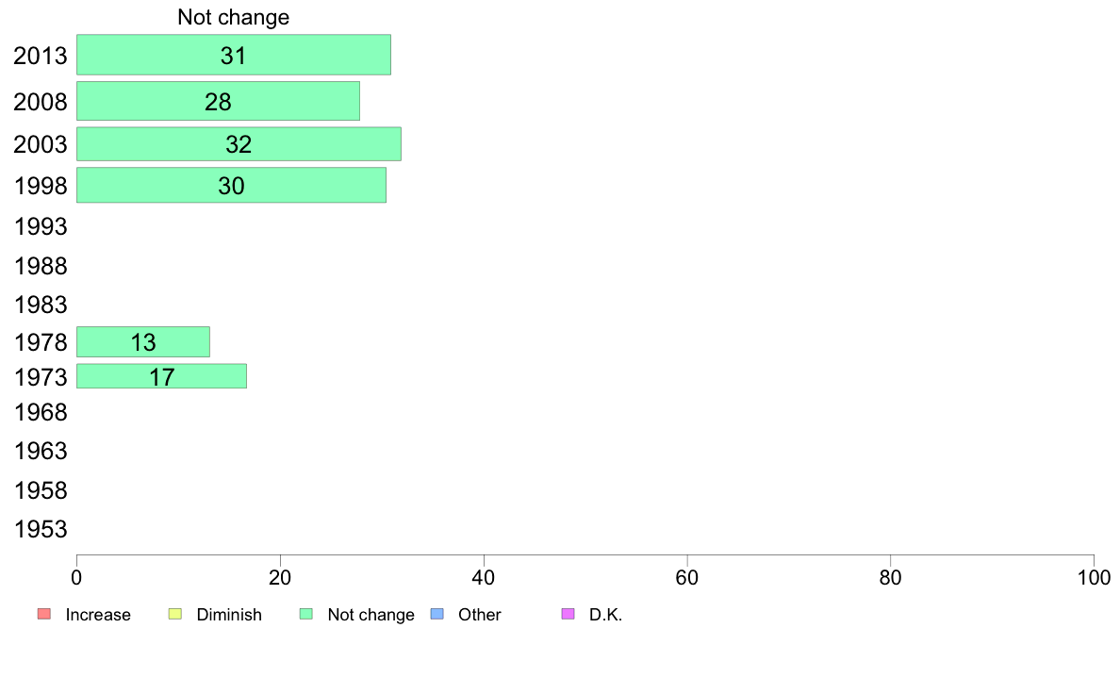
Task: Click the Not change column heading
Action: coord(234,17)
